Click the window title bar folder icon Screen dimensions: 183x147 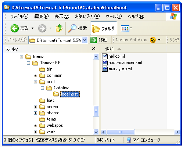click(x=7, y=7)
